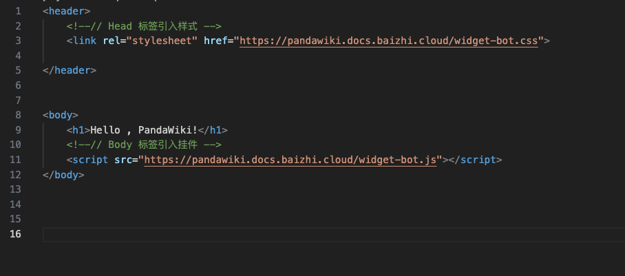This screenshot has height=276, width=625.
Task: Click line number 15 in the gutter
Action: click(x=16, y=220)
